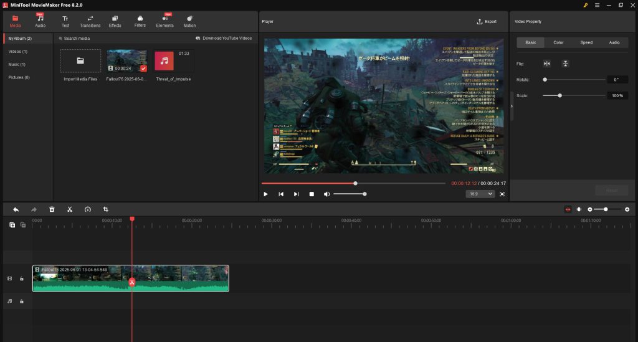Delete the selected clip trash icon
The image size is (638, 342).
tap(52, 209)
